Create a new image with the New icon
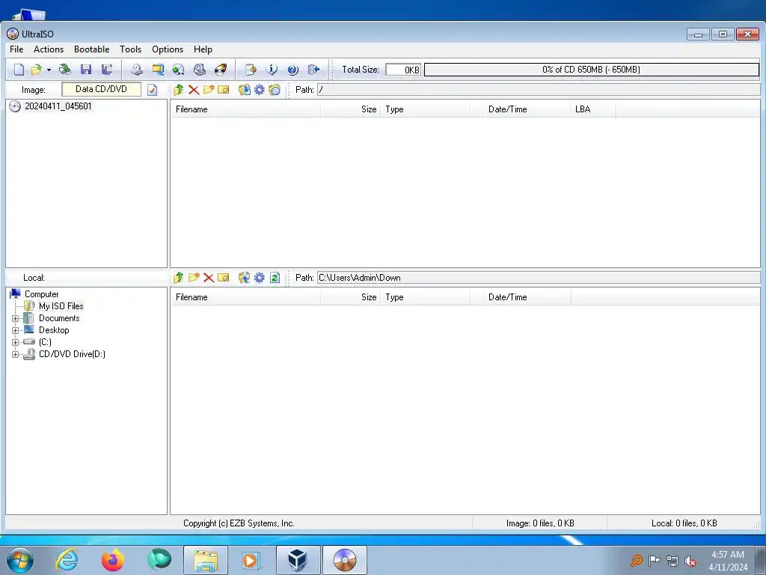The image size is (766, 575). (x=19, y=70)
